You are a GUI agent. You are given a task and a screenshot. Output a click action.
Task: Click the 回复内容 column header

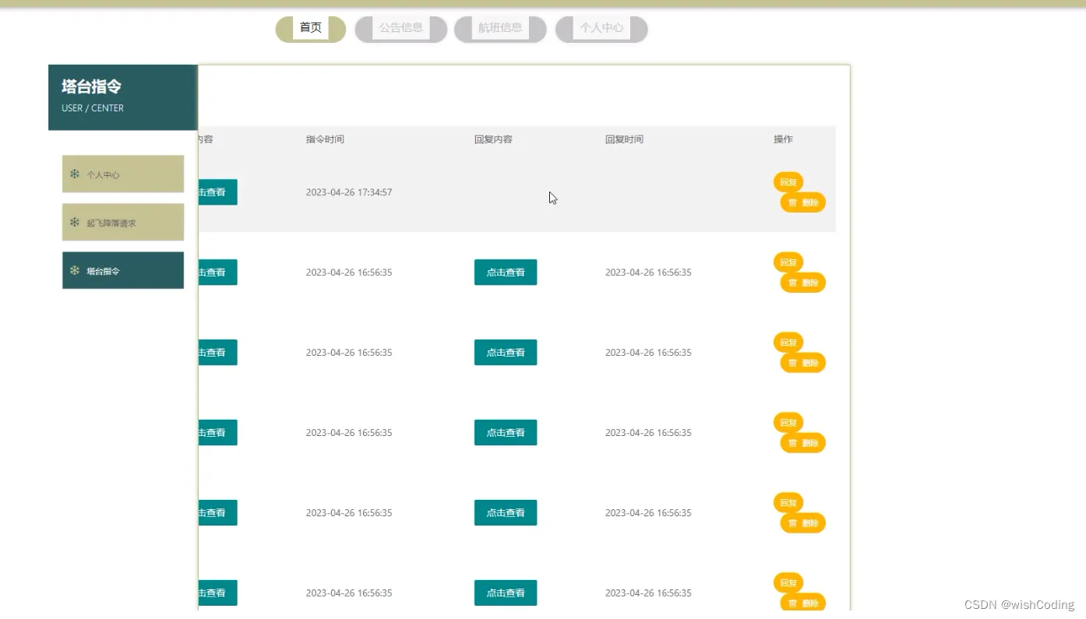tap(493, 139)
